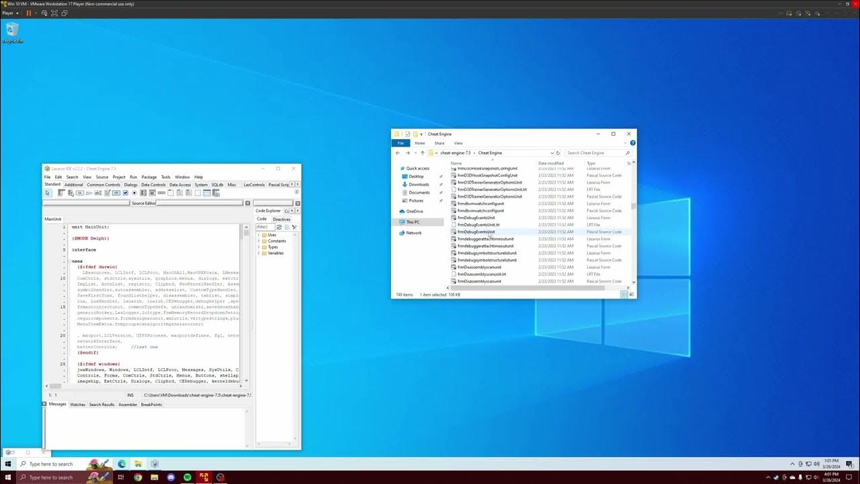Open Explorer quick access toolbar dropdown
This screenshot has width=860, height=484.
(421, 134)
